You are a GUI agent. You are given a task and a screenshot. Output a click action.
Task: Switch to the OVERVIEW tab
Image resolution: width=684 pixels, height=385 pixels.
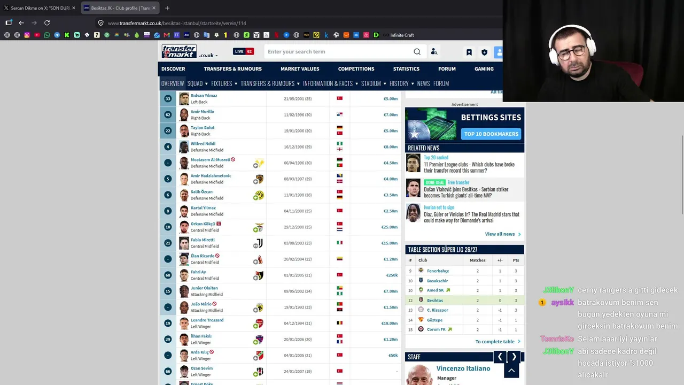pos(173,83)
